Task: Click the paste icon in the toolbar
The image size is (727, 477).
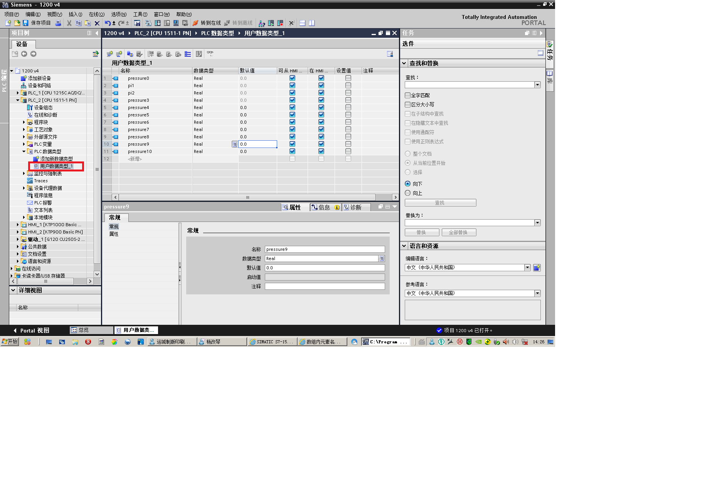Action: (x=88, y=23)
